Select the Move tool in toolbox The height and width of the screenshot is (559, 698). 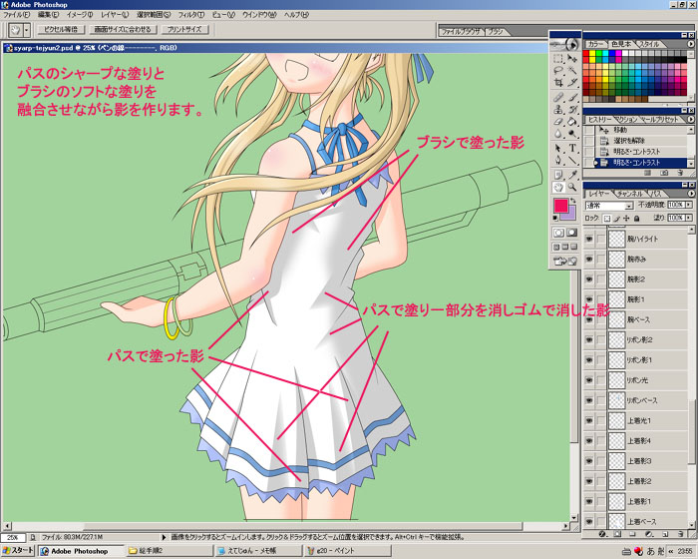click(572, 59)
